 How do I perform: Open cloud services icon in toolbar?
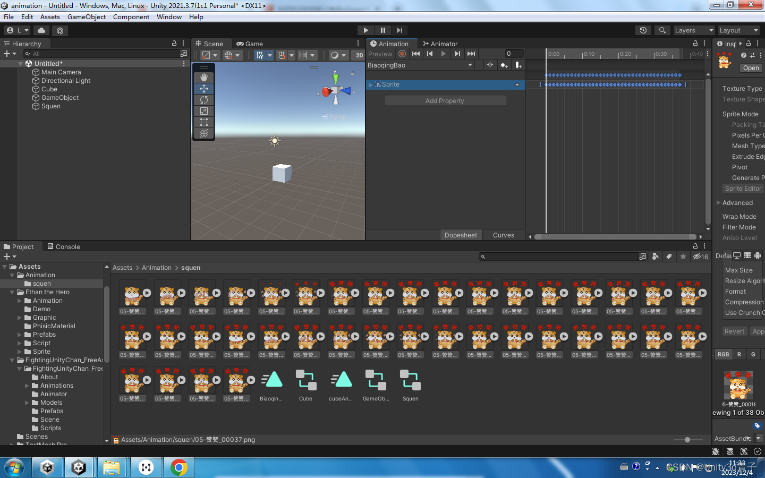41,30
